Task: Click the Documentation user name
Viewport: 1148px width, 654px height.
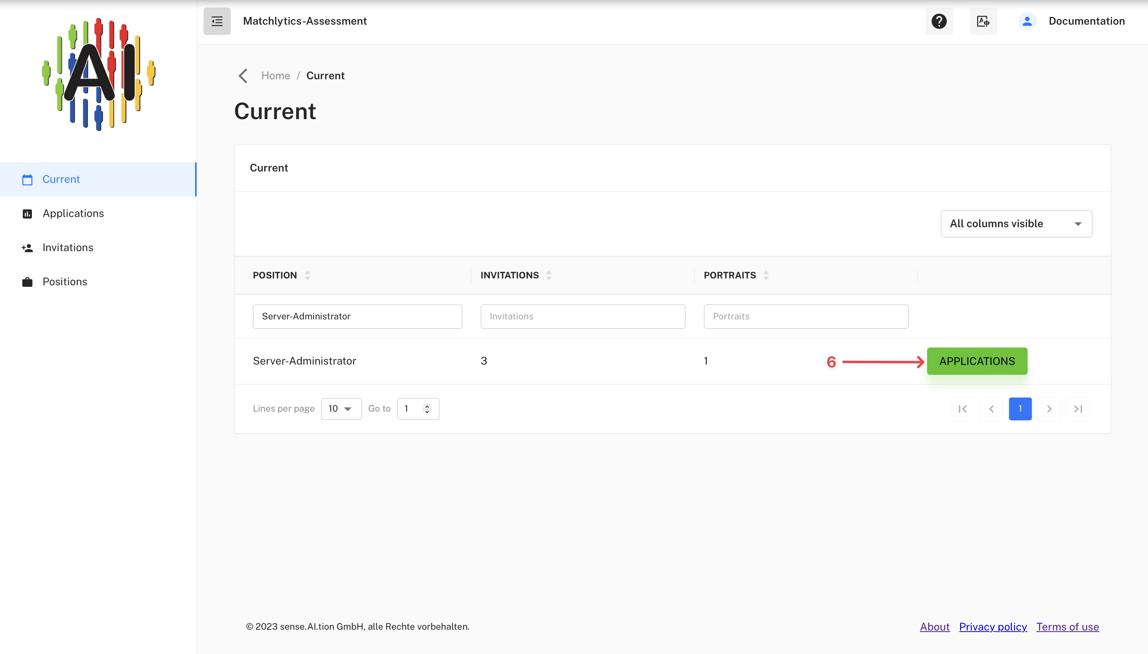Action: 1086,21
